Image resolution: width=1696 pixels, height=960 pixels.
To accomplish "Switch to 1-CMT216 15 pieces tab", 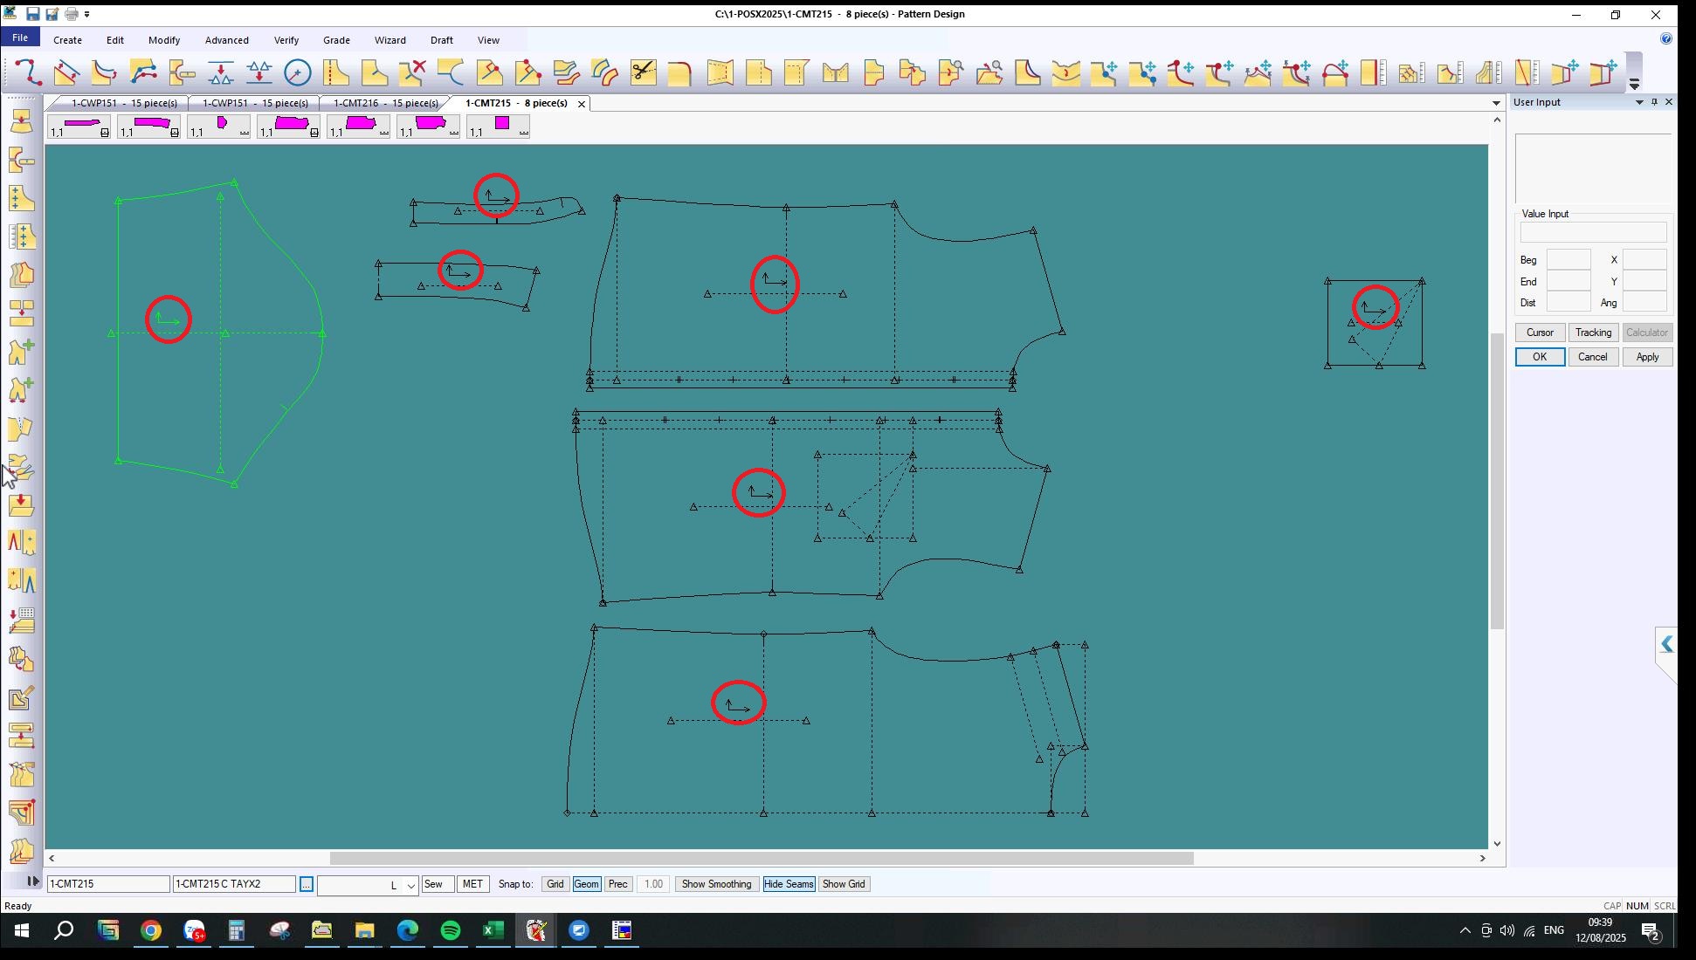I will pos(385,103).
